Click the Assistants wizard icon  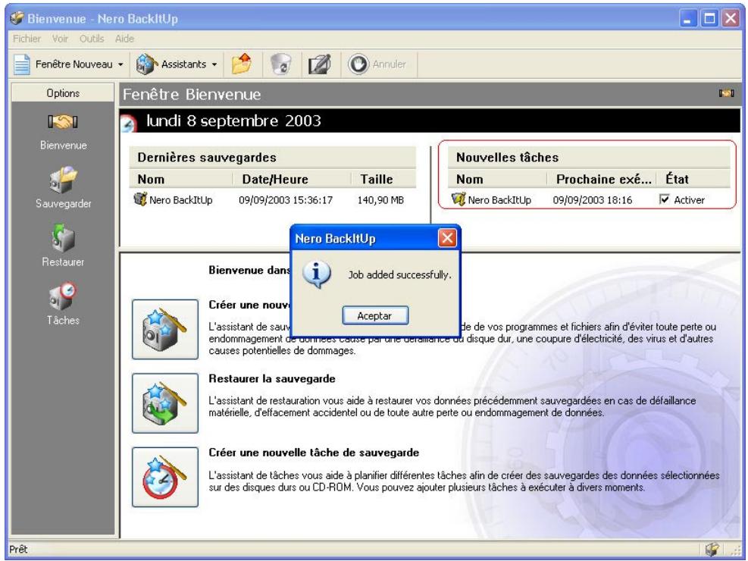pos(146,64)
